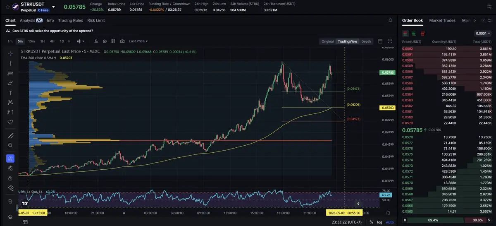Select the 1m timeframe
The image size is (496, 226).
[x=10, y=41]
